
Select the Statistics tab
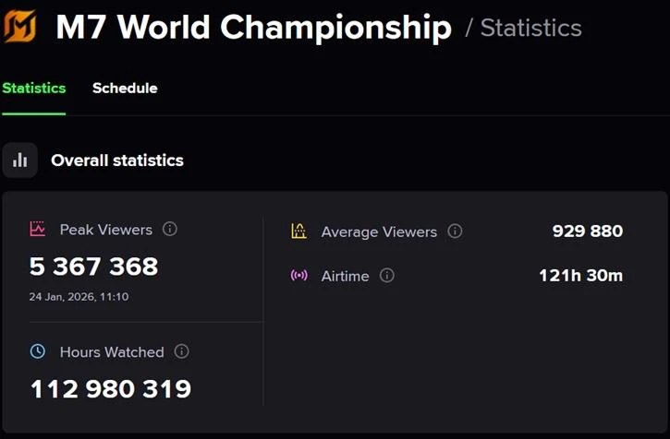(x=33, y=89)
